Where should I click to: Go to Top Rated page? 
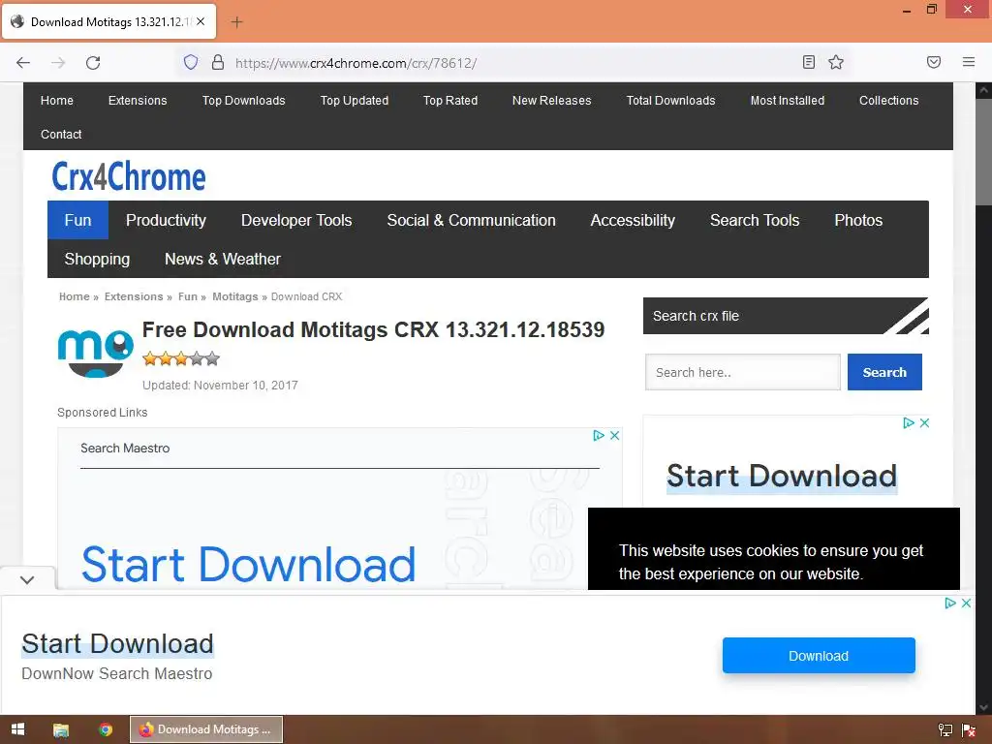[450, 100]
